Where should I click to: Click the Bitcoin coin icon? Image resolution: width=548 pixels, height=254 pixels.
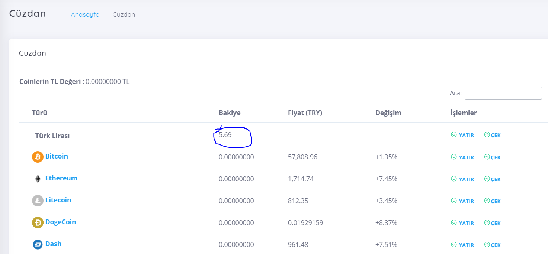click(38, 157)
